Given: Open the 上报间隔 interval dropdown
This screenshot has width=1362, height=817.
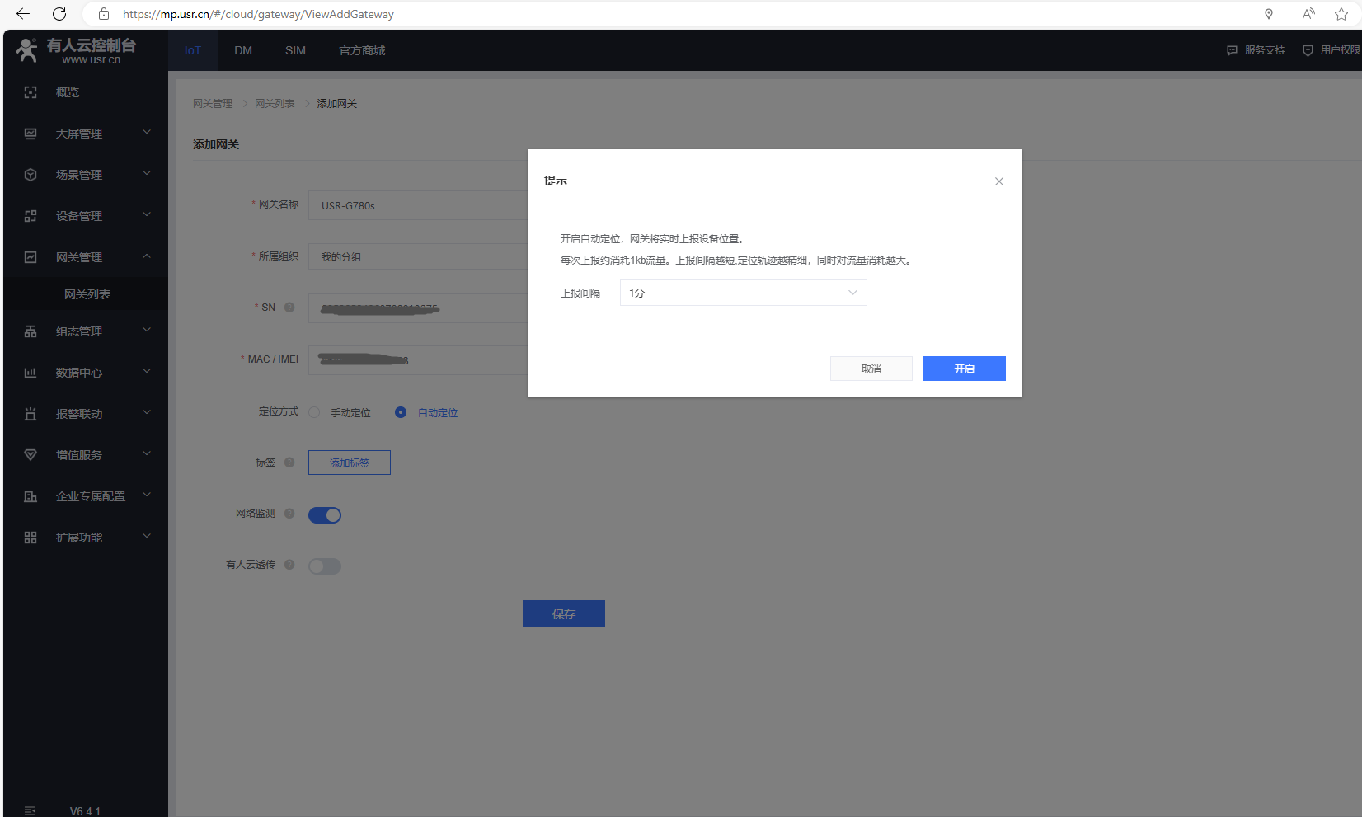Looking at the screenshot, I should 743,293.
